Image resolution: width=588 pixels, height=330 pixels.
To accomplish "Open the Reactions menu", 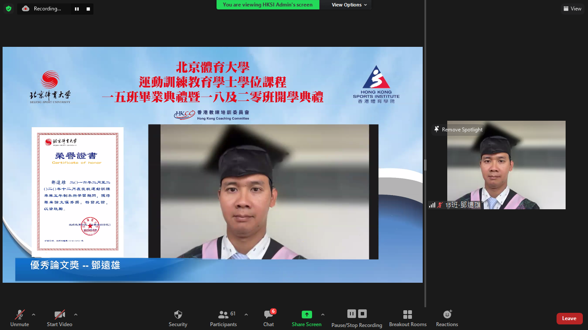I will point(447,318).
